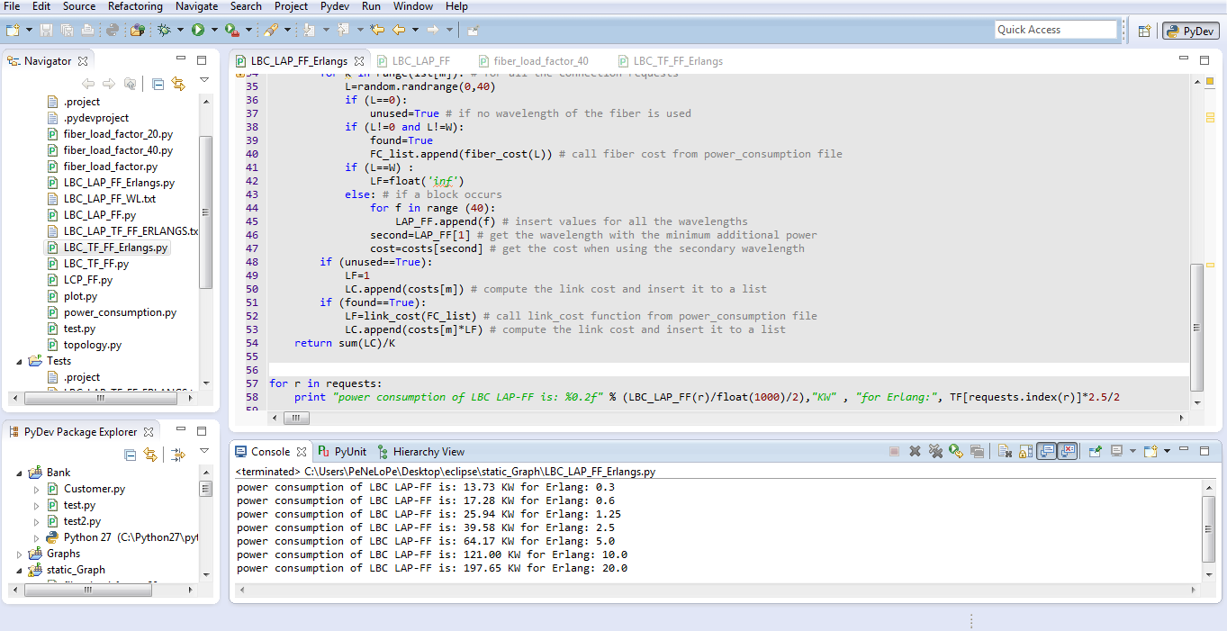Toggle Show Console When Standard Out Changes
The height and width of the screenshot is (631, 1227).
click(x=1046, y=451)
